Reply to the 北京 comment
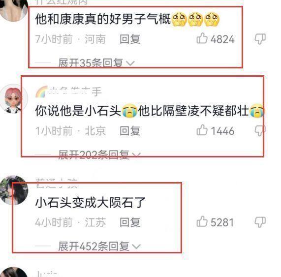Viewport: 281px width, 277px height. [x=130, y=131]
